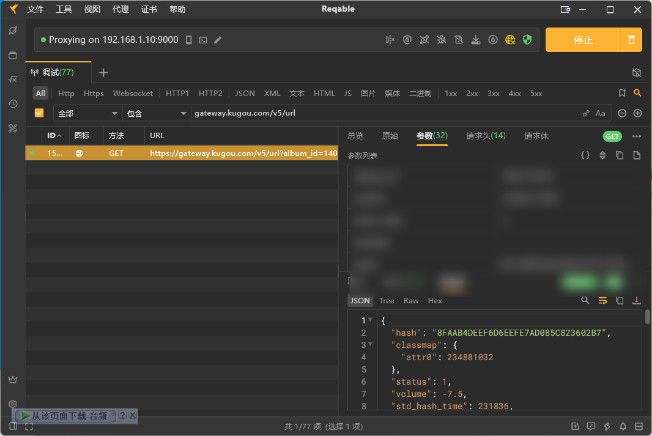
Task: Collapse the JSON root object at line 1
Action: [370, 320]
